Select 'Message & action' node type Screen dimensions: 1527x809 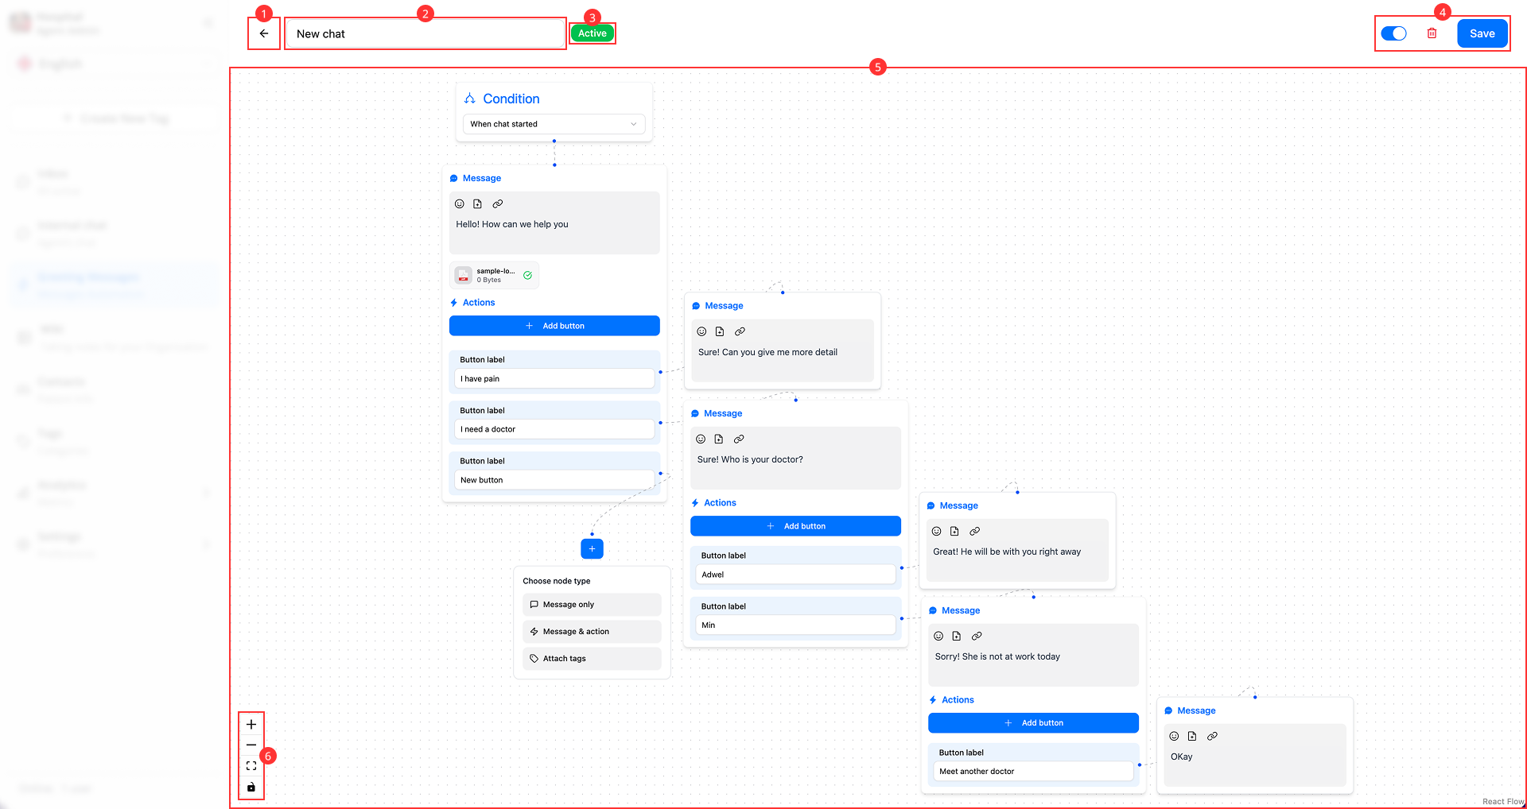point(592,631)
